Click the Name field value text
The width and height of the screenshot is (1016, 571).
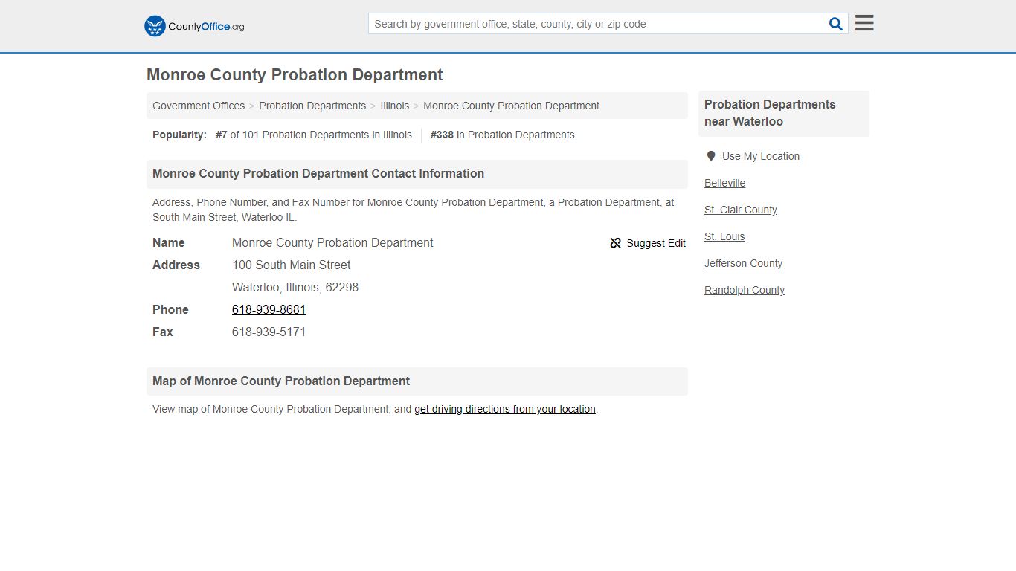click(x=332, y=242)
